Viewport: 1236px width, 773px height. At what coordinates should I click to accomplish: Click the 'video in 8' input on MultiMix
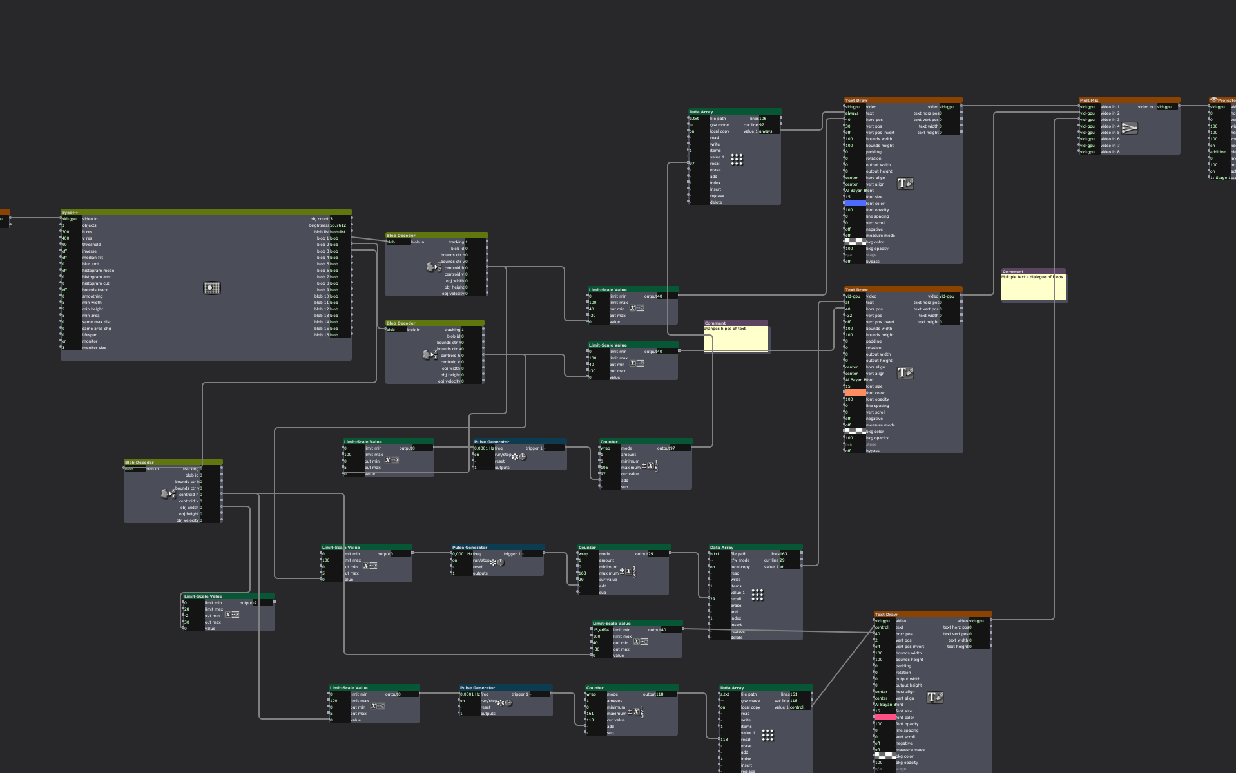coord(1090,152)
